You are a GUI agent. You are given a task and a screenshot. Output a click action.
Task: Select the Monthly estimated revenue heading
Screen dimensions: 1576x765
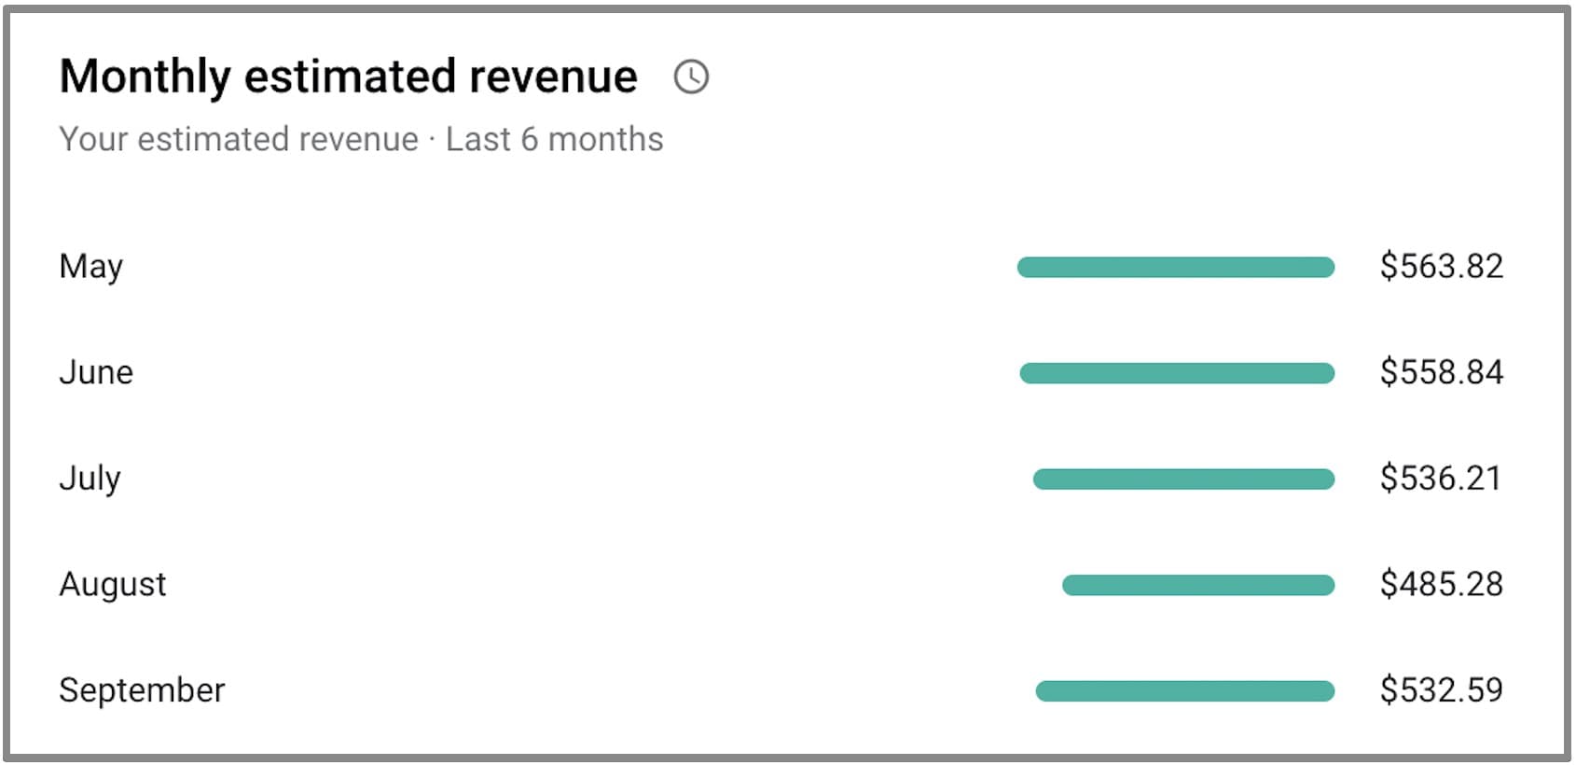[x=349, y=77]
